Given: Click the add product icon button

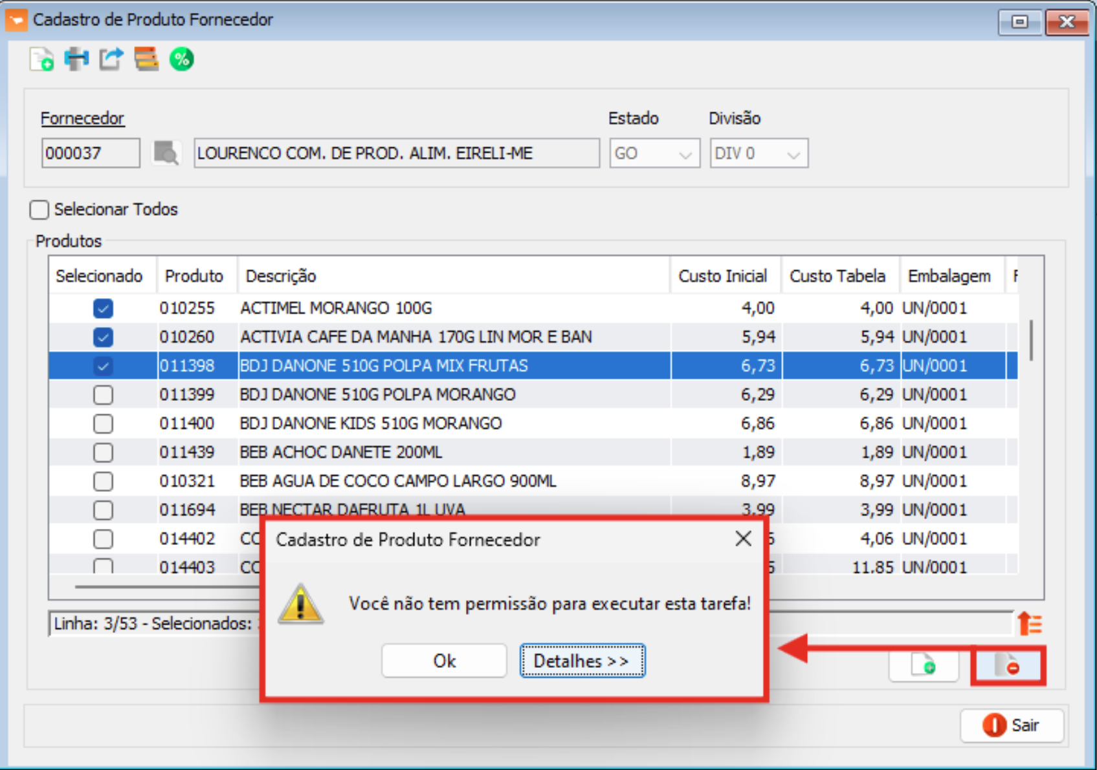Looking at the screenshot, I should (x=924, y=665).
